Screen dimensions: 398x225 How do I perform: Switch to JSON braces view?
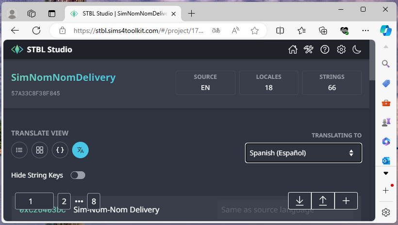(x=60, y=150)
